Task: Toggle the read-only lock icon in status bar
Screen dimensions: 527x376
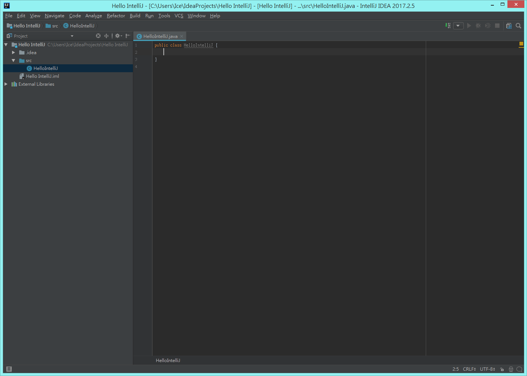Action: (502, 369)
